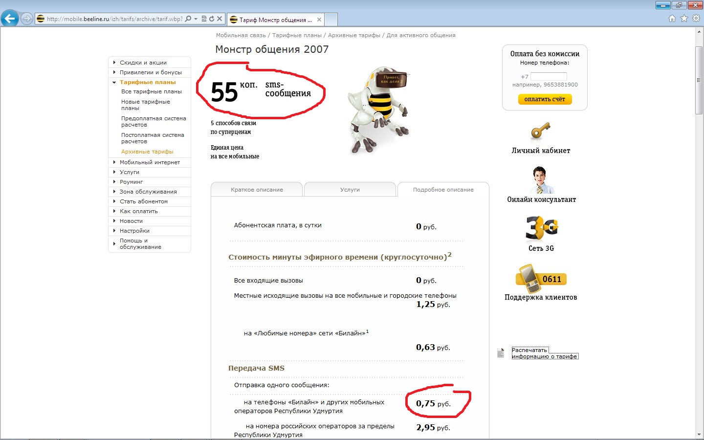Click the page vertical scrollbar thumb
704x440 pixels.
(699, 81)
